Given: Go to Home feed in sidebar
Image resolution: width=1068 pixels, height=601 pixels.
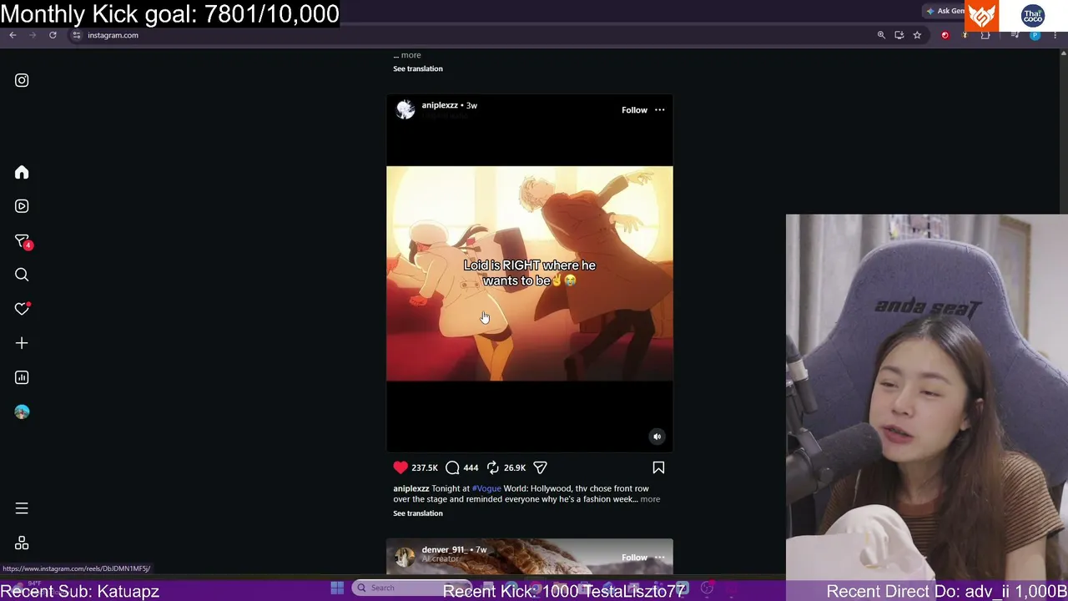Looking at the screenshot, I should tap(22, 172).
